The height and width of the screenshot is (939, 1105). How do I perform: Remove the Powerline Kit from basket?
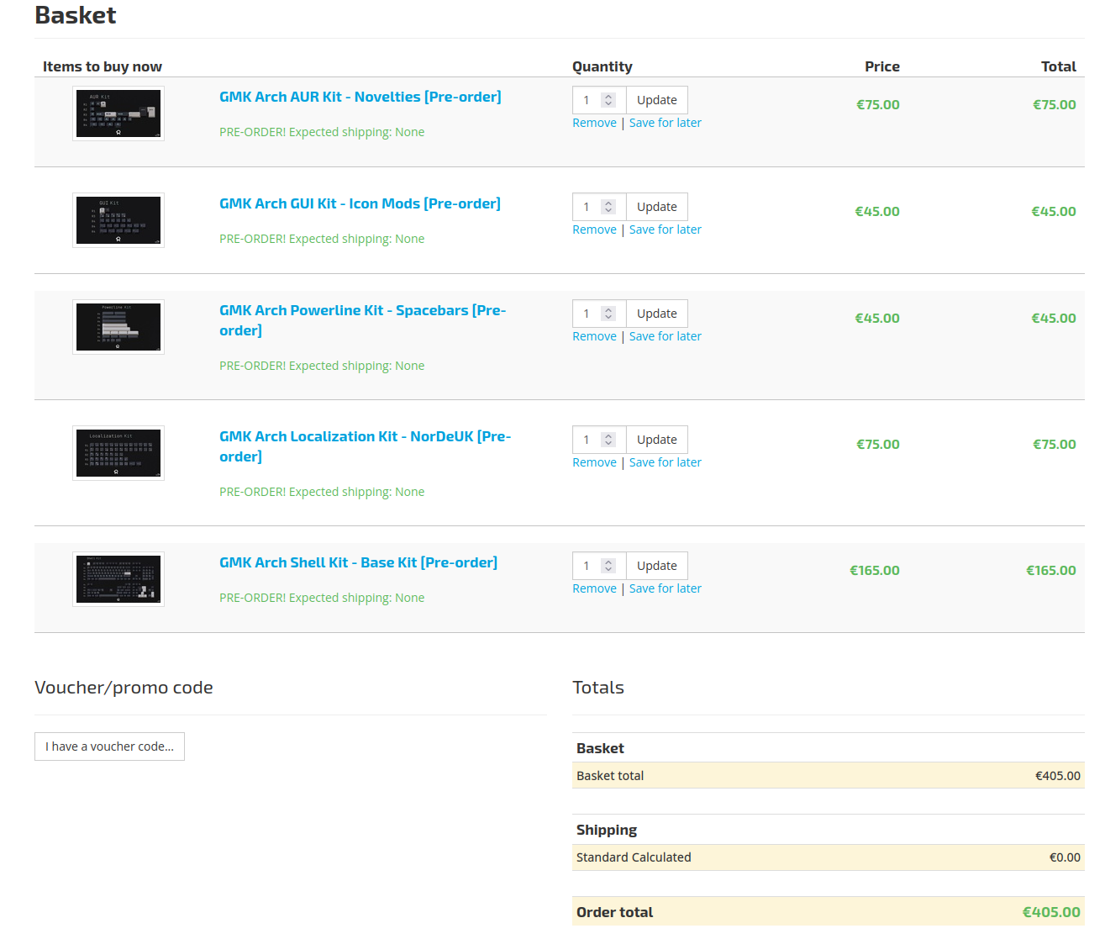[x=594, y=336]
